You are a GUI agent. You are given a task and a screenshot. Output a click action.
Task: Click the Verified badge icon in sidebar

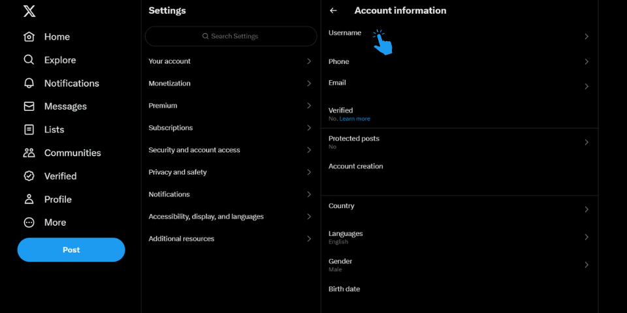point(29,175)
